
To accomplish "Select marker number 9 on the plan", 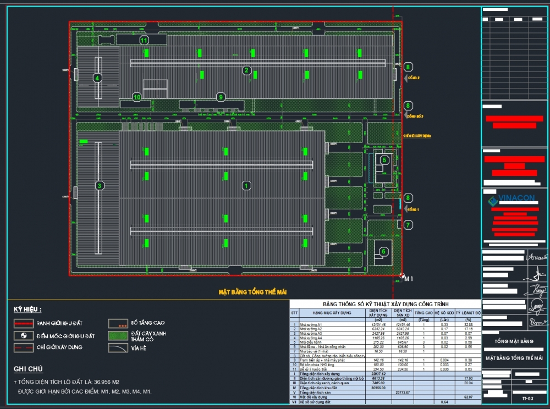I will [221, 97].
